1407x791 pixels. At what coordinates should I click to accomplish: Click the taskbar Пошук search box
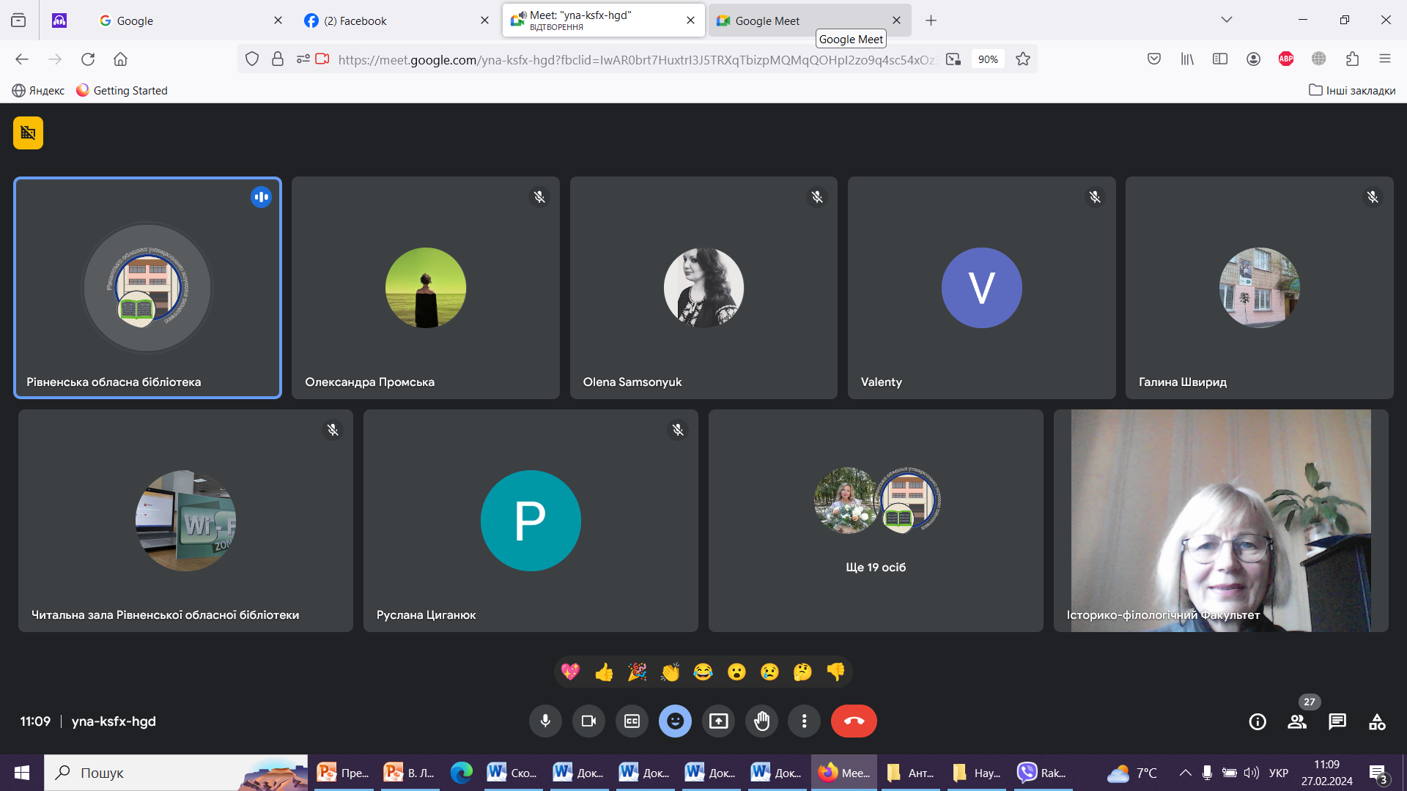tap(176, 773)
